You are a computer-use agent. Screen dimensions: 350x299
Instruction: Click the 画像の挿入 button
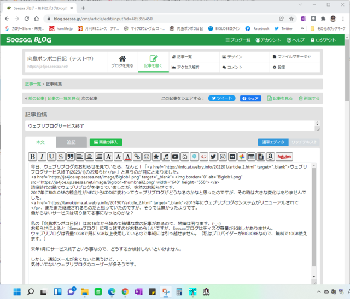[106, 142]
